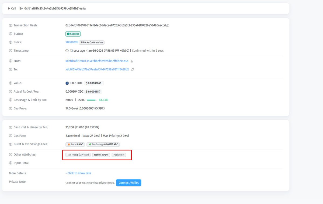Viewport: 323px width, 204px height.
Task: Open help icon beside From
Action: coord(11,61)
